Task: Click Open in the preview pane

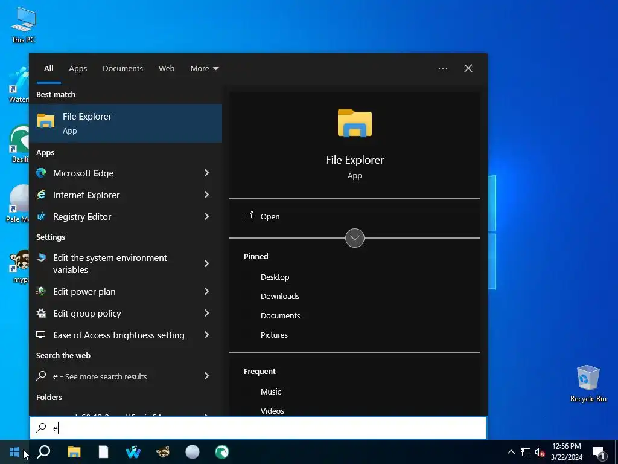Action: point(270,217)
